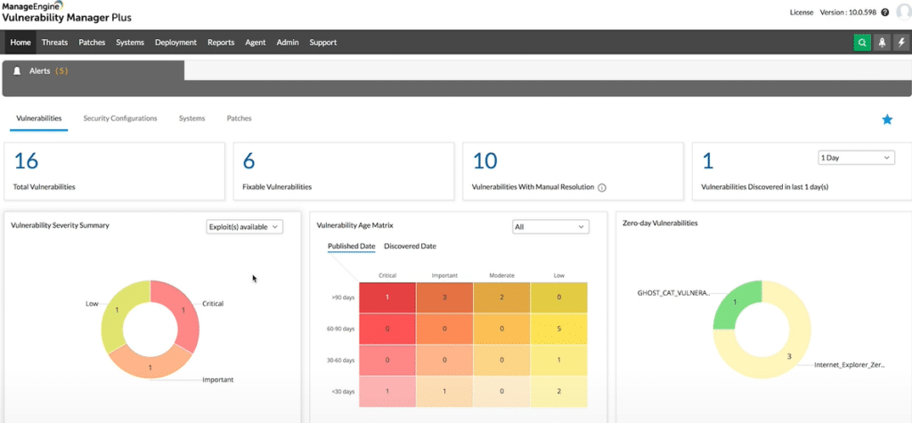This screenshot has height=423, width=912.
Task: Click the Vulnerability Severity Summary title
Action: [x=60, y=225]
